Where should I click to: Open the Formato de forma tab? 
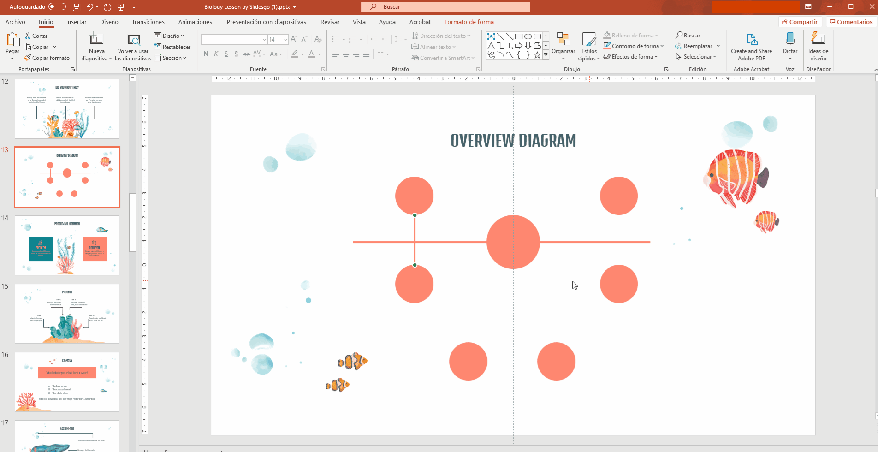click(x=469, y=22)
